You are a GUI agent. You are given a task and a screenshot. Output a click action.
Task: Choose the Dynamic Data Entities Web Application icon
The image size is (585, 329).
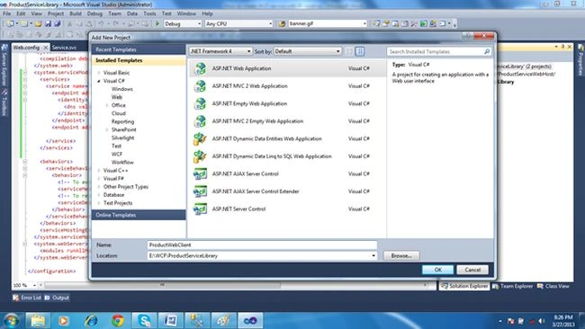(200, 138)
